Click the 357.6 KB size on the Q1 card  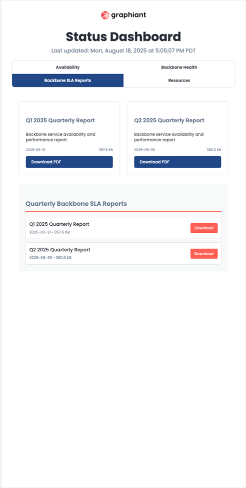click(x=105, y=150)
